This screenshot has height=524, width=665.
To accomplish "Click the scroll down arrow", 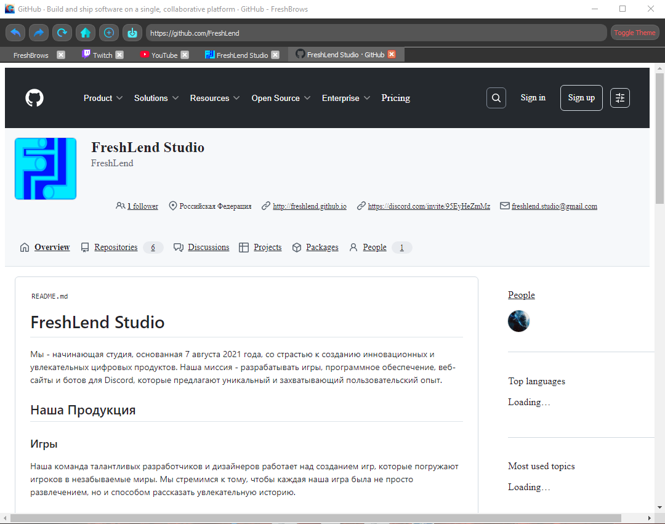I will [x=659, y=507].
